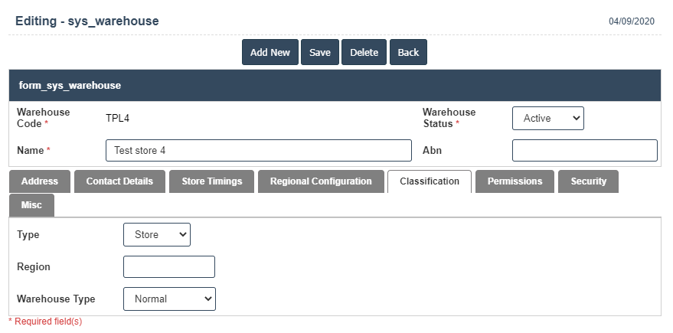Open the Warehouse Status dropdown

[547, 118]
